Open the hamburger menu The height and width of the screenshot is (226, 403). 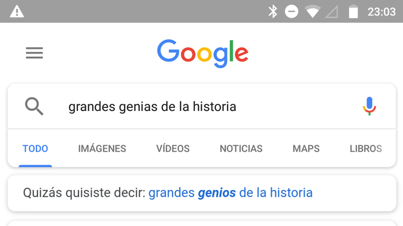point(34,53)
